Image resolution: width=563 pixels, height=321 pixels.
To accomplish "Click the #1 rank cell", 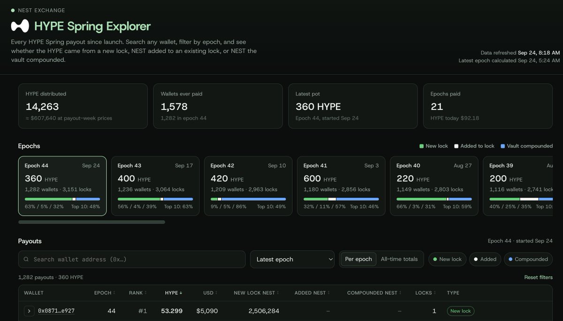I will (143, 311).
